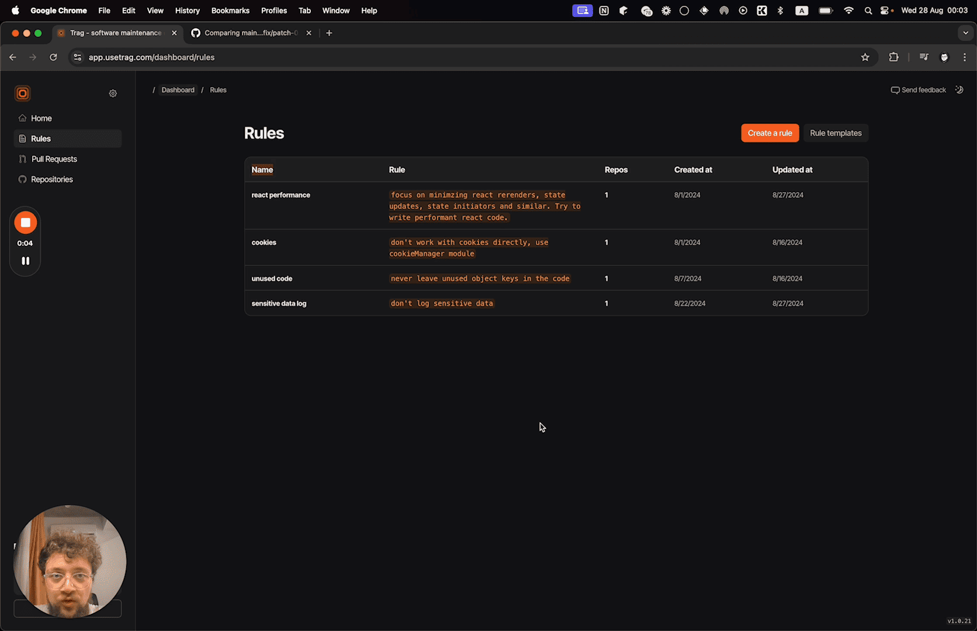Stop the screen recording
Viewport: 977px width, 631px height.
tap(26, 223)
